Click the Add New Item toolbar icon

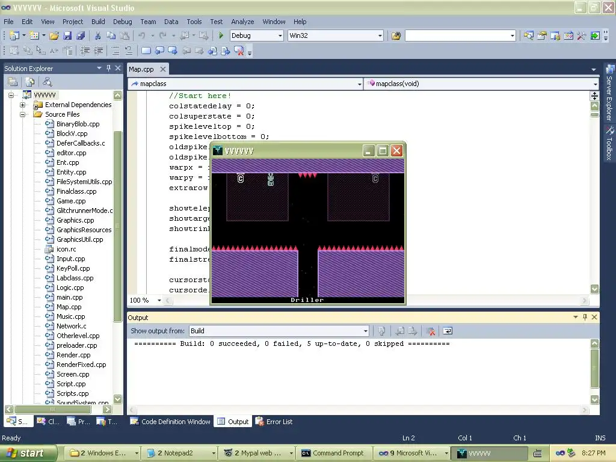(x=34, y=35)
